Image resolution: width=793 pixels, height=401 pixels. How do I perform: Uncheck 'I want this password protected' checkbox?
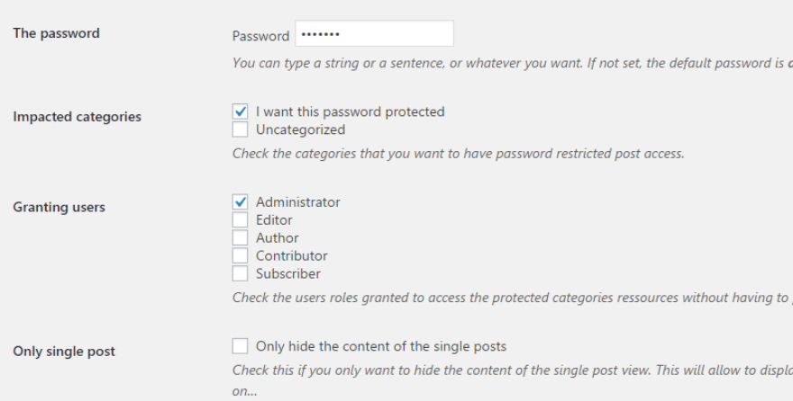[x=240, y=112]
